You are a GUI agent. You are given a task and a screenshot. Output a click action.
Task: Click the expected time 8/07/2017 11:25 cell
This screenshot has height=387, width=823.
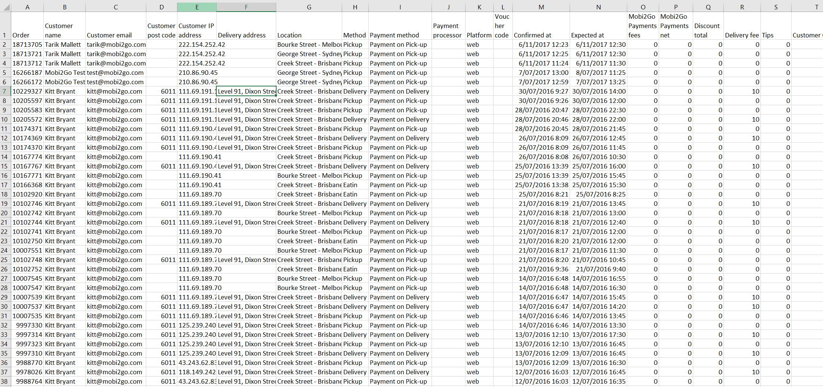[598, 73]
